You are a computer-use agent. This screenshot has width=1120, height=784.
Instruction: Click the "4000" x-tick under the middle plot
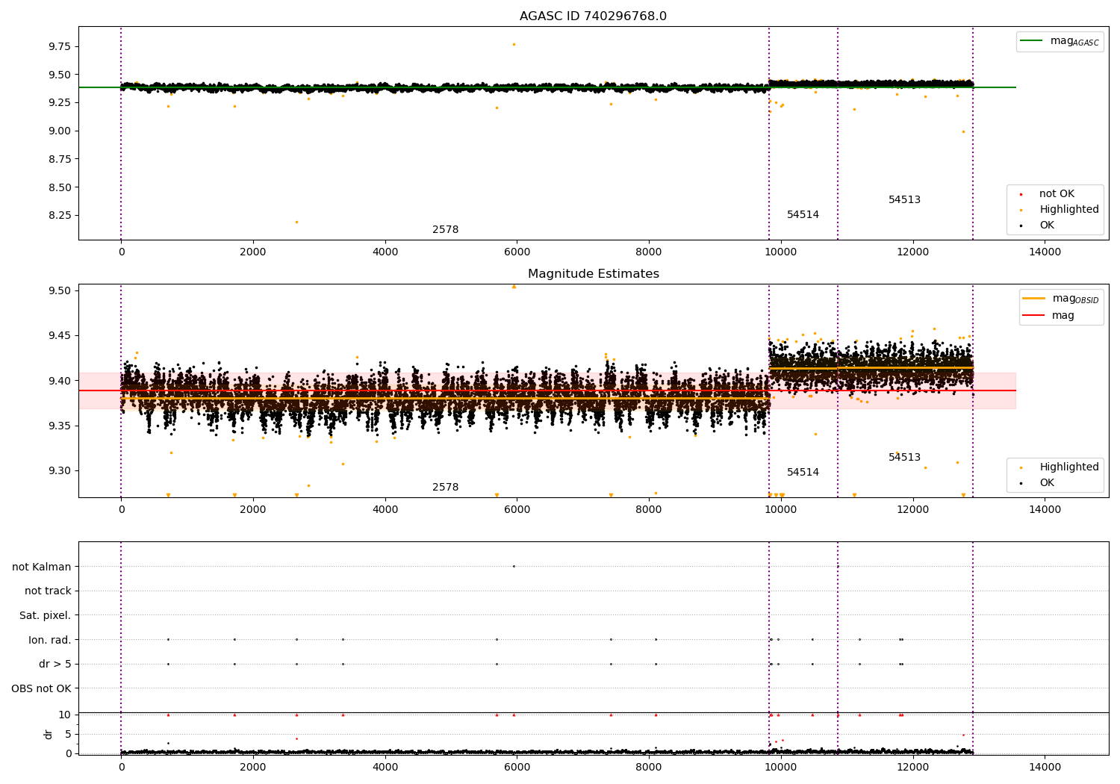(385, 510)
